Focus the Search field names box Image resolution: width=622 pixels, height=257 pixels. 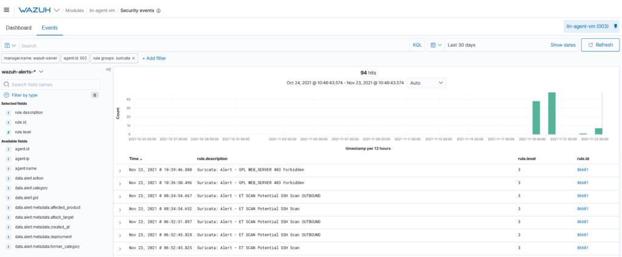51,84
